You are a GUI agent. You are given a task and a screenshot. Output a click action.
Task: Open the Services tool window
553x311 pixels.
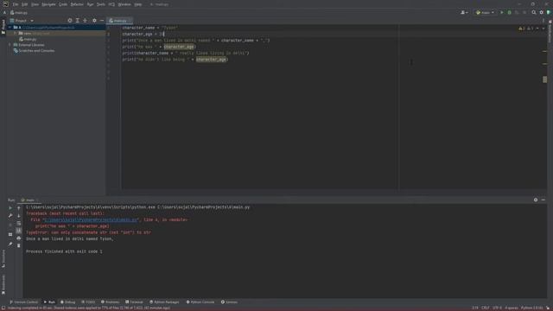coord(229,301)
